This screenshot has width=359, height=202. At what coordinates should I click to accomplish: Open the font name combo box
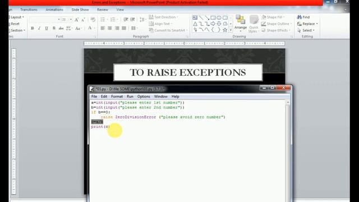[44, 20]
